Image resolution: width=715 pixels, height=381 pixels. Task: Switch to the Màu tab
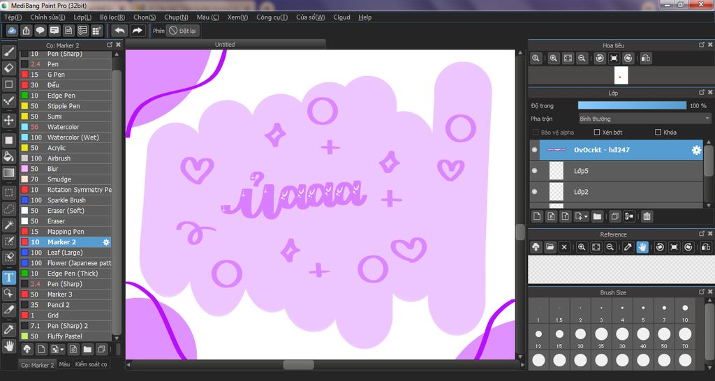click(64, 364)
